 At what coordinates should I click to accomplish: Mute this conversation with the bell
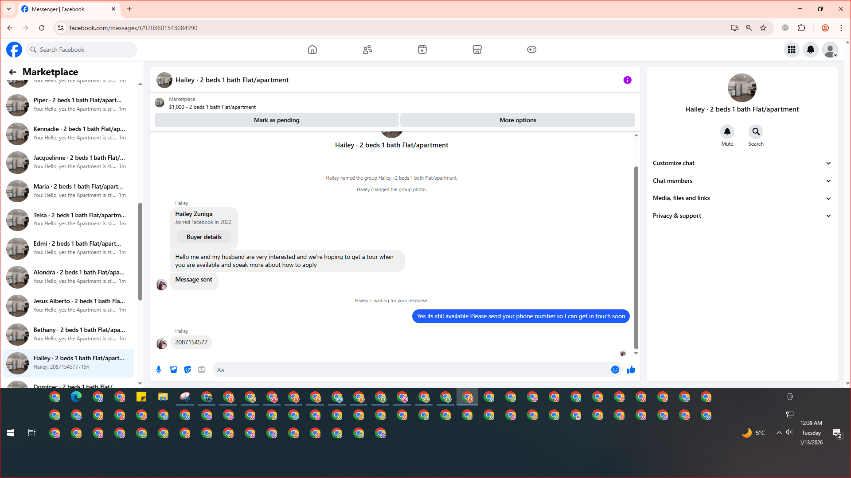point(727,132)
